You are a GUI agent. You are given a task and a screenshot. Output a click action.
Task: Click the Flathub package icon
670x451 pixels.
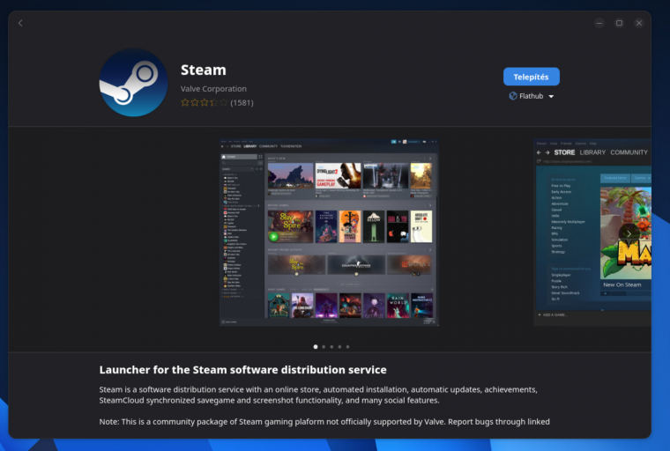pos(513,96)
